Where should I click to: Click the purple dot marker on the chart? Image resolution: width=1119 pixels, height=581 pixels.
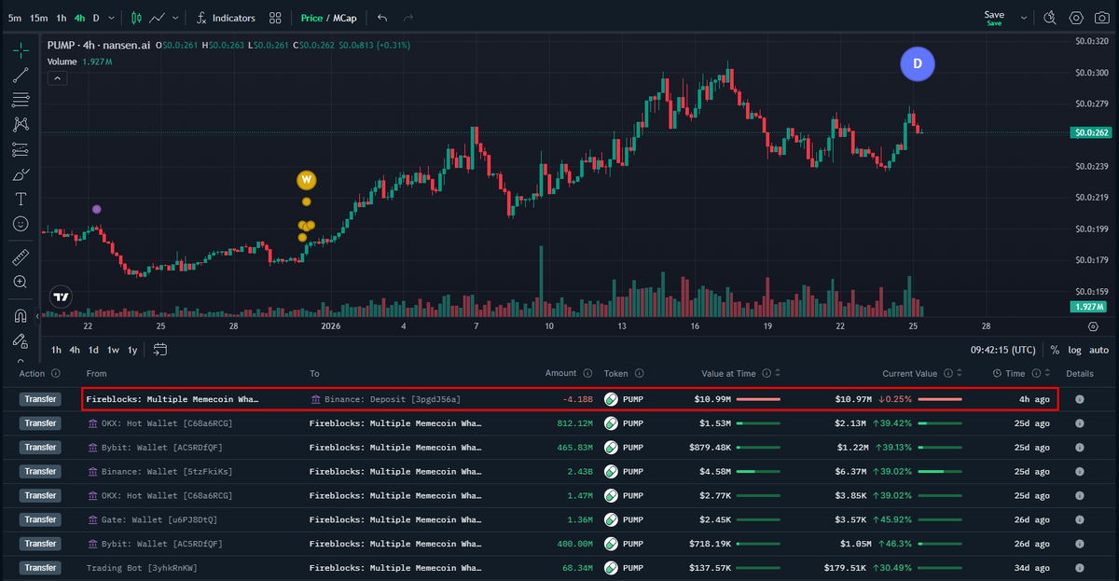97,209
